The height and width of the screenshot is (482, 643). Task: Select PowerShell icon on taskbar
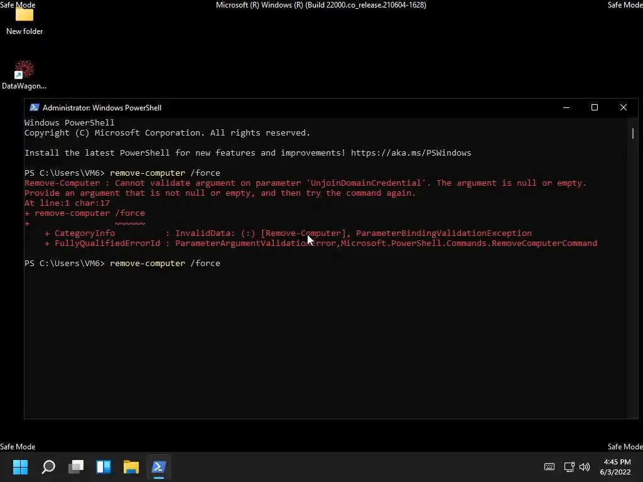pyautogui.click(x=159, y=466)
